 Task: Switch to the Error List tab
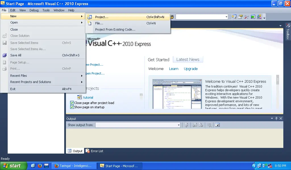click(x=94, y=151)
